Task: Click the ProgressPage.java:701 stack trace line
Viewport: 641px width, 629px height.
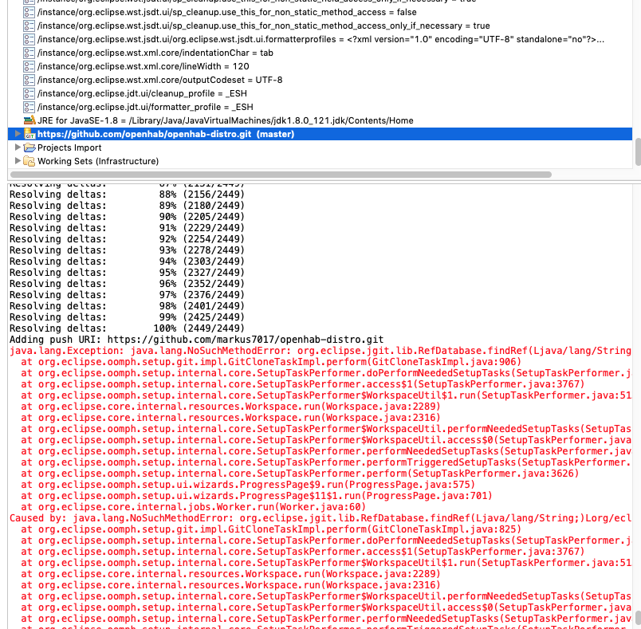Action: [x=257, y=496]
